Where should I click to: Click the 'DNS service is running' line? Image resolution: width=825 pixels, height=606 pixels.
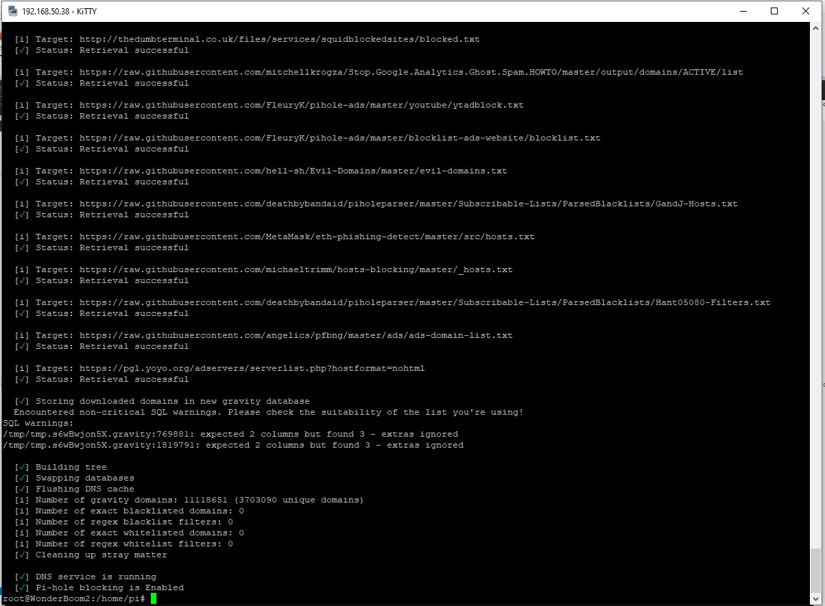[95, 577]
